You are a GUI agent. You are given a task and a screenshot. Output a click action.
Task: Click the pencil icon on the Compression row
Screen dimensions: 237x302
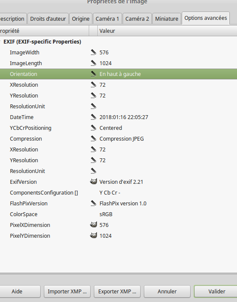point(94,138)
